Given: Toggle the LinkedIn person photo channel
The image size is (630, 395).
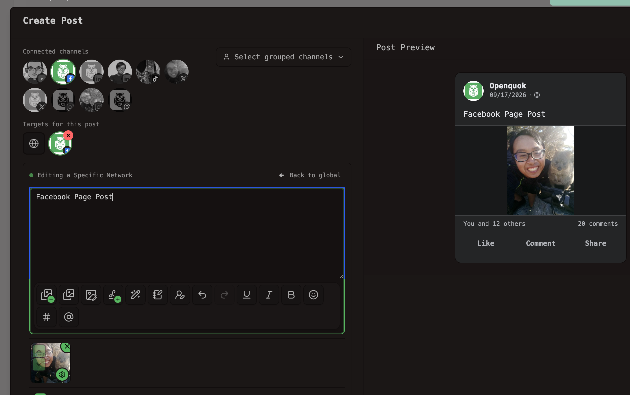Looking at the screenshot, I should pyautogui.click(x=120, y=71).
